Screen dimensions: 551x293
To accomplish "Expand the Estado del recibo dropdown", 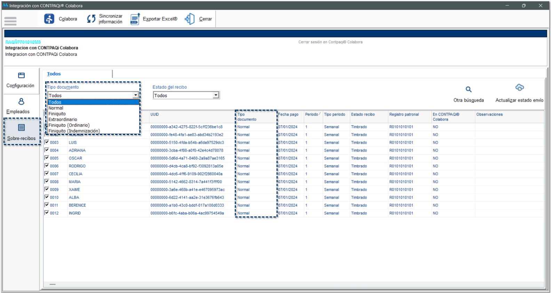I will [x=216, y=95].
